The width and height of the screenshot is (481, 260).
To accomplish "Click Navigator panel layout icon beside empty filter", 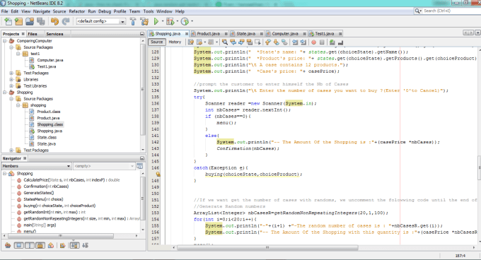I will 140,166.
